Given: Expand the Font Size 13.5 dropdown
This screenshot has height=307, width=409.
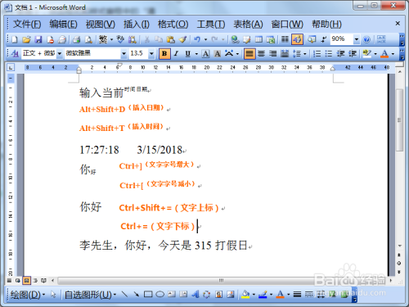Looking at the screenshot, I should pyautogui.click(x=151, y=53).
